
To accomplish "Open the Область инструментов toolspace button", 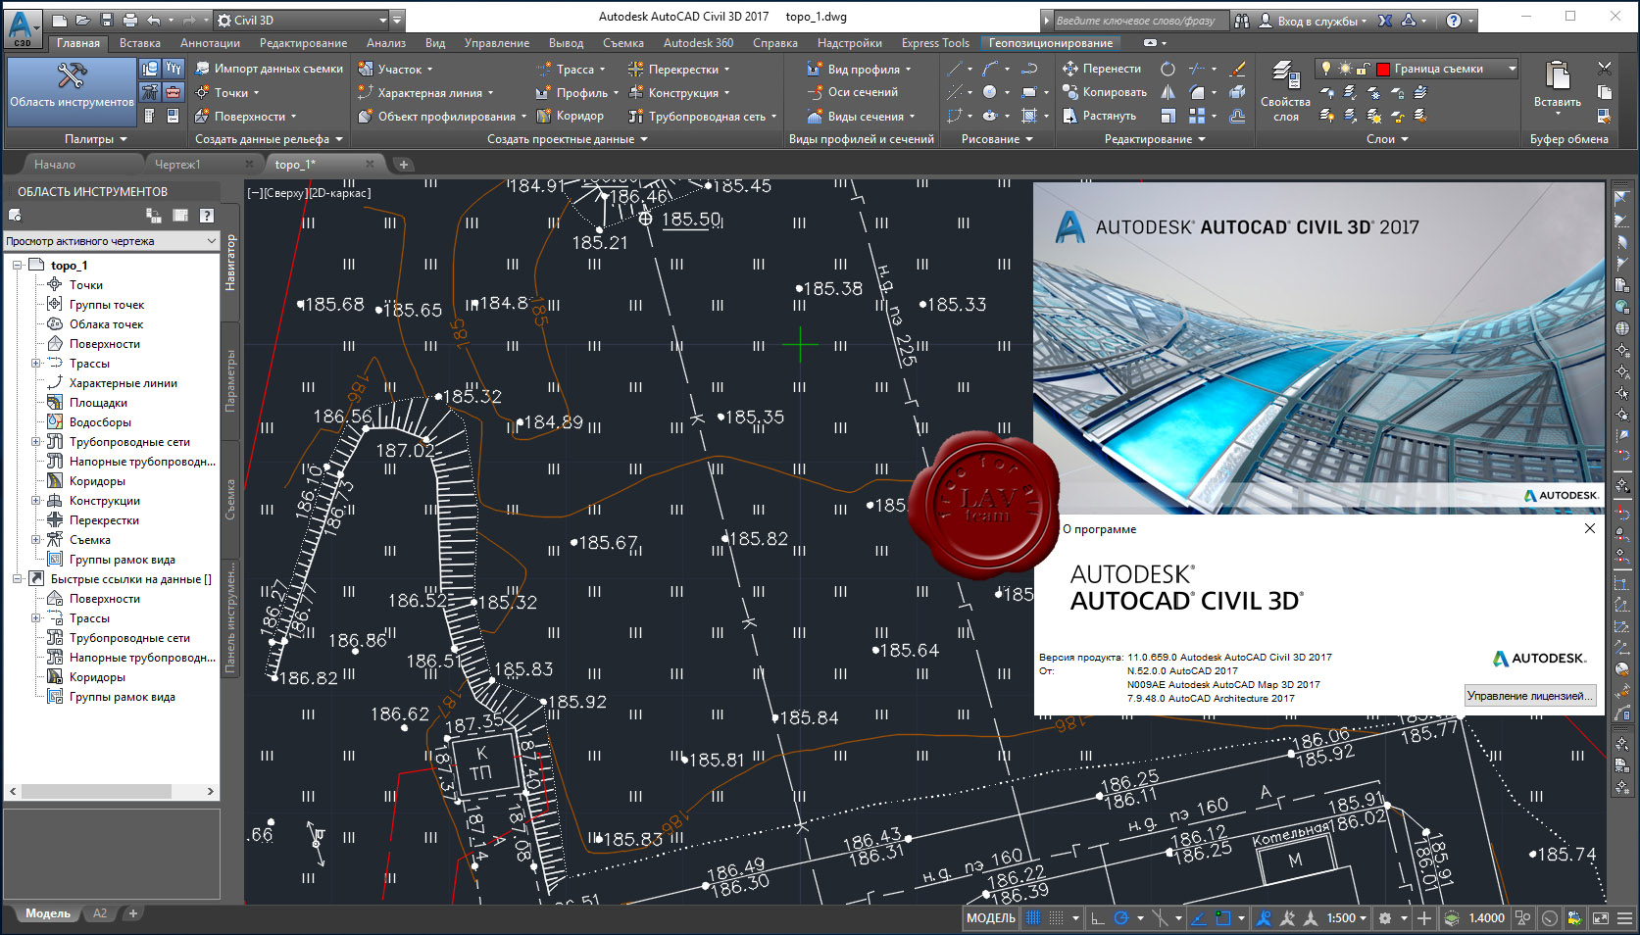I will [72, 91].
